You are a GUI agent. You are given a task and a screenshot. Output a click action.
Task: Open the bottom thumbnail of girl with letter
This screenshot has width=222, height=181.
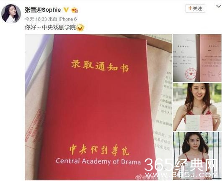pos(197,156)
